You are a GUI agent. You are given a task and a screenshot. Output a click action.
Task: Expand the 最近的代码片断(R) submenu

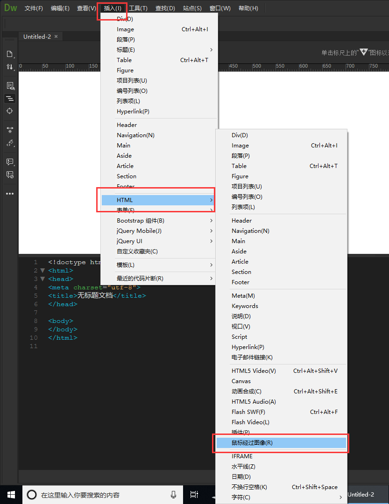pyautogui.click(x=158, y=278)
